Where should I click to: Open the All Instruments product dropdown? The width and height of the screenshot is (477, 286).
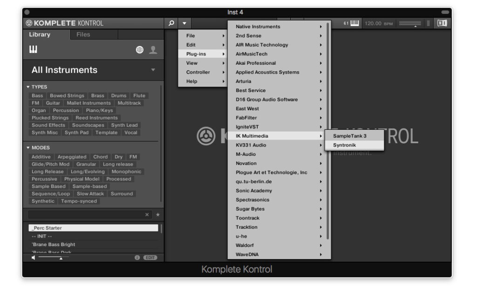tap(153, 70)
